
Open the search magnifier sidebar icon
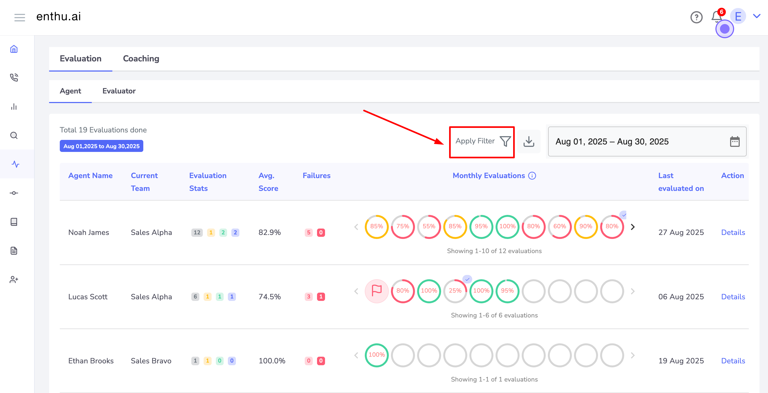14,135
